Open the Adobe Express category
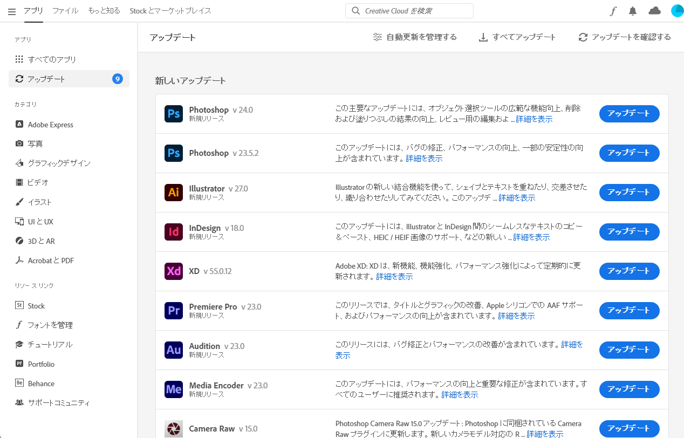Viewport: 684px width, 438px height. click(69, 125)
